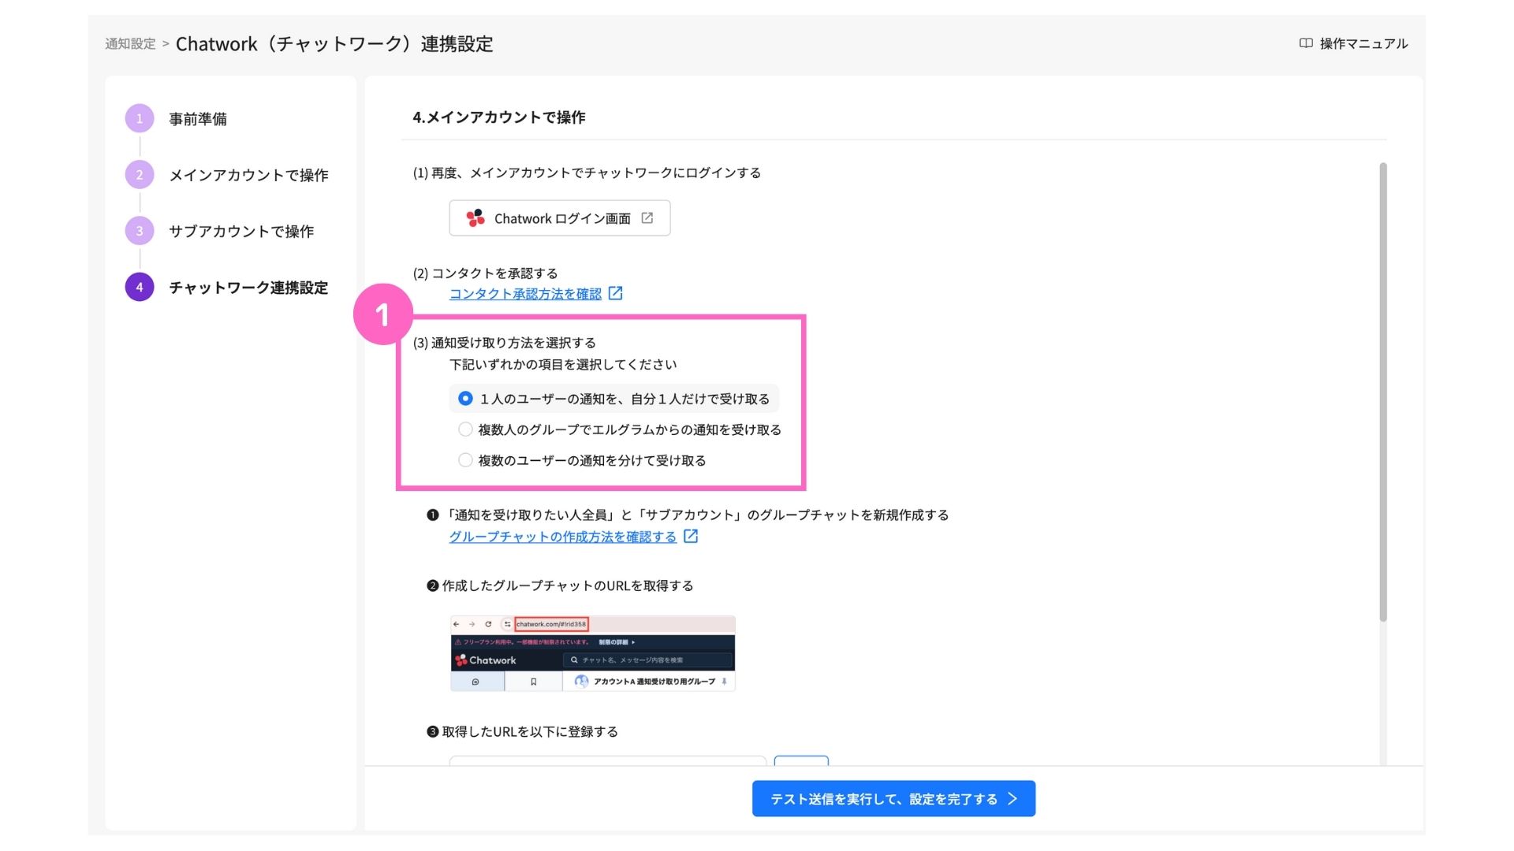Click text (2) コンタクトを承認する
The image size is (1514, 851).
pos(485,273)
